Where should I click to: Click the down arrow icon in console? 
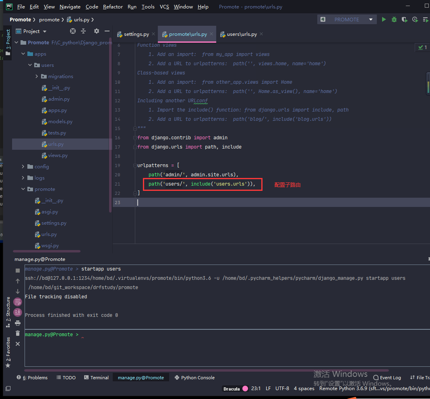[18, 291]
